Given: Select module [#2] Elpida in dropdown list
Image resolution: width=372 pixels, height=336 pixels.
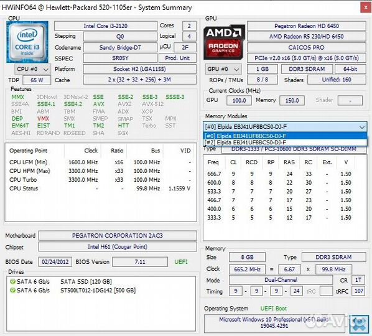Looking at the screenshot, I should (x=285, y=142).
